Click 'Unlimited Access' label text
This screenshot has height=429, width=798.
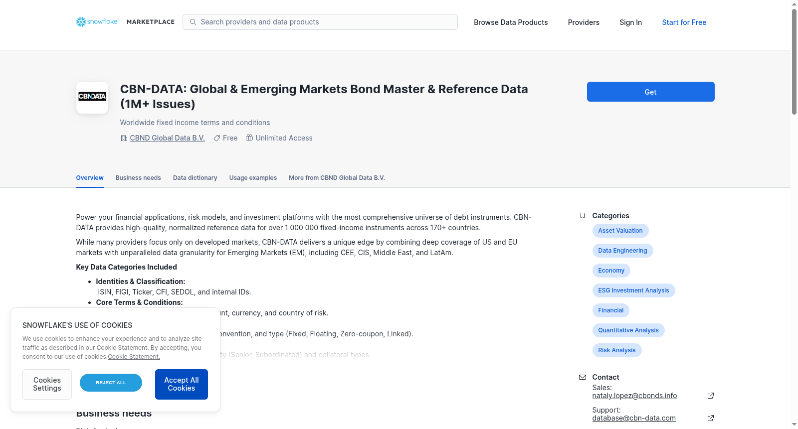tap(284, 138)
